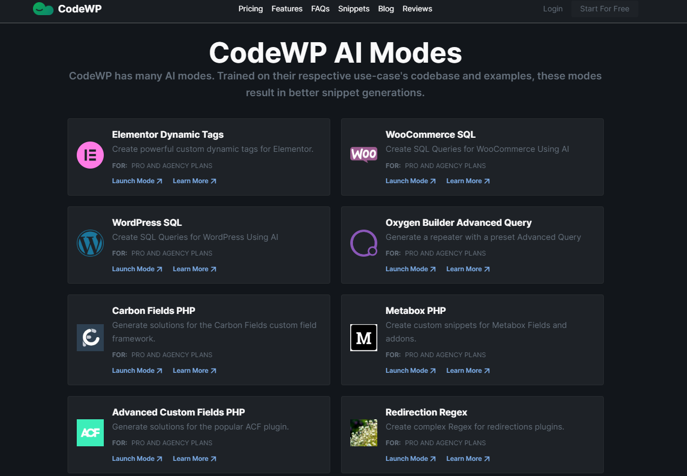Click the Elementor pink logo icon

[x=90, y=155]
